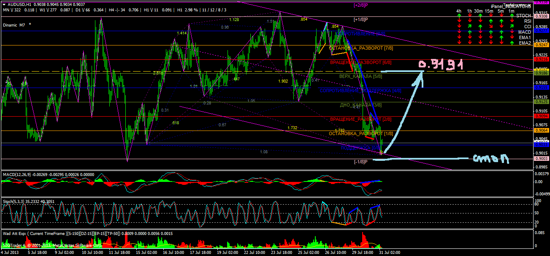Screen dimensions: 550x256
Task: Click the STOCH 4h green up arrow
Action: pos(459,16)
